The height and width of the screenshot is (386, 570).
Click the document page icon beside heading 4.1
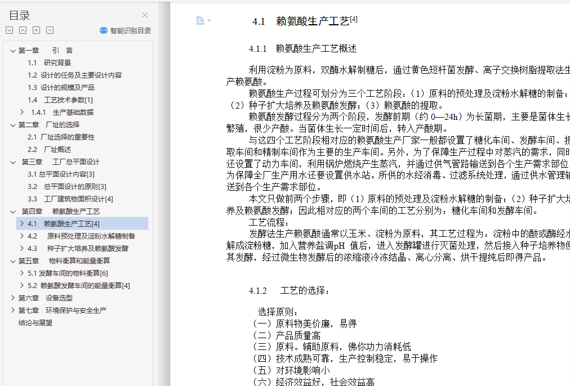tap(200, 21)
